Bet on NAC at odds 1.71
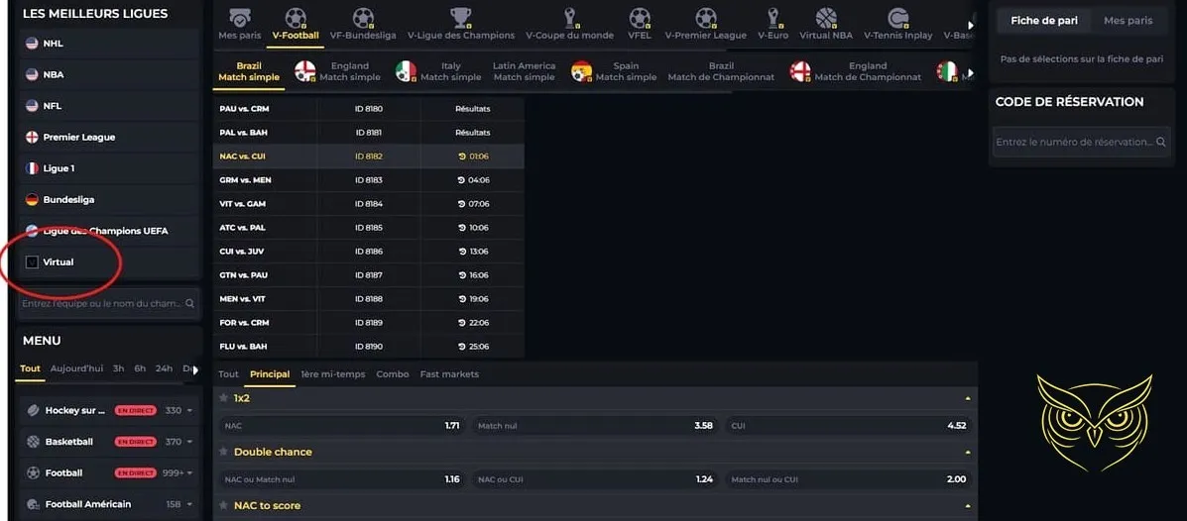This screenshot has width=1187, height=521. pyautogui.click(x=342, y=425)
